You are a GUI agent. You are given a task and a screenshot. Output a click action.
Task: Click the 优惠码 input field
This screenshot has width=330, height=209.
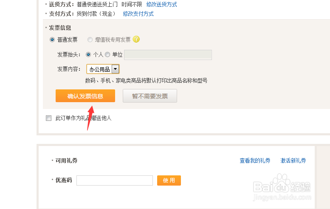115,180
